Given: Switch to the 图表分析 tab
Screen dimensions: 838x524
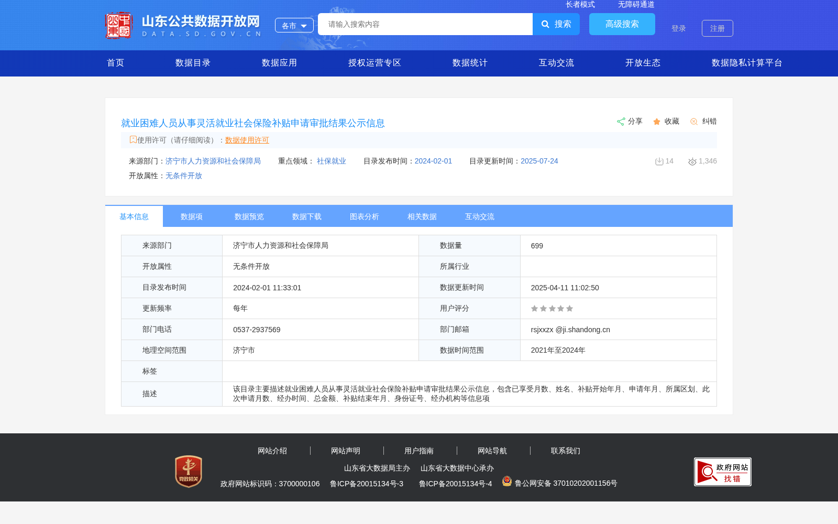Looking at the screenshot, I should (365, 216).
